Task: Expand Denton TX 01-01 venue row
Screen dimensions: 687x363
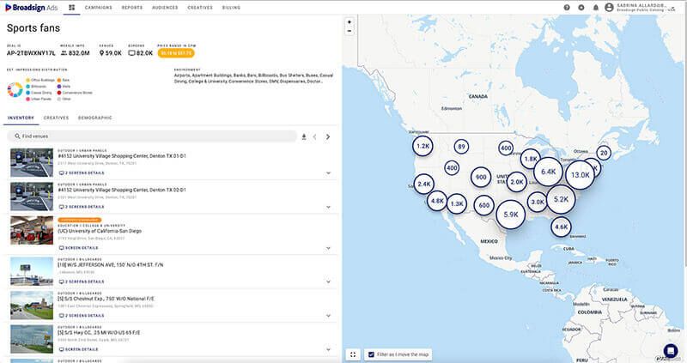Action: 328,173
